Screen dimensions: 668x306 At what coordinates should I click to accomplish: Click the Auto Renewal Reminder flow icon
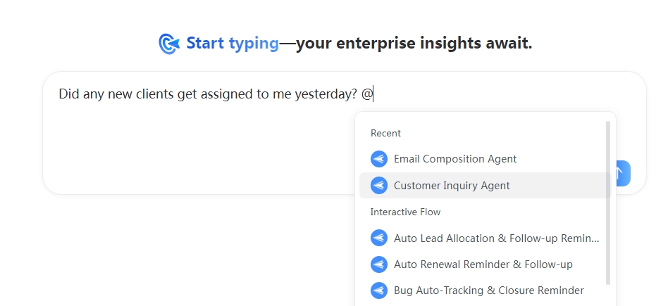(378, 264)
